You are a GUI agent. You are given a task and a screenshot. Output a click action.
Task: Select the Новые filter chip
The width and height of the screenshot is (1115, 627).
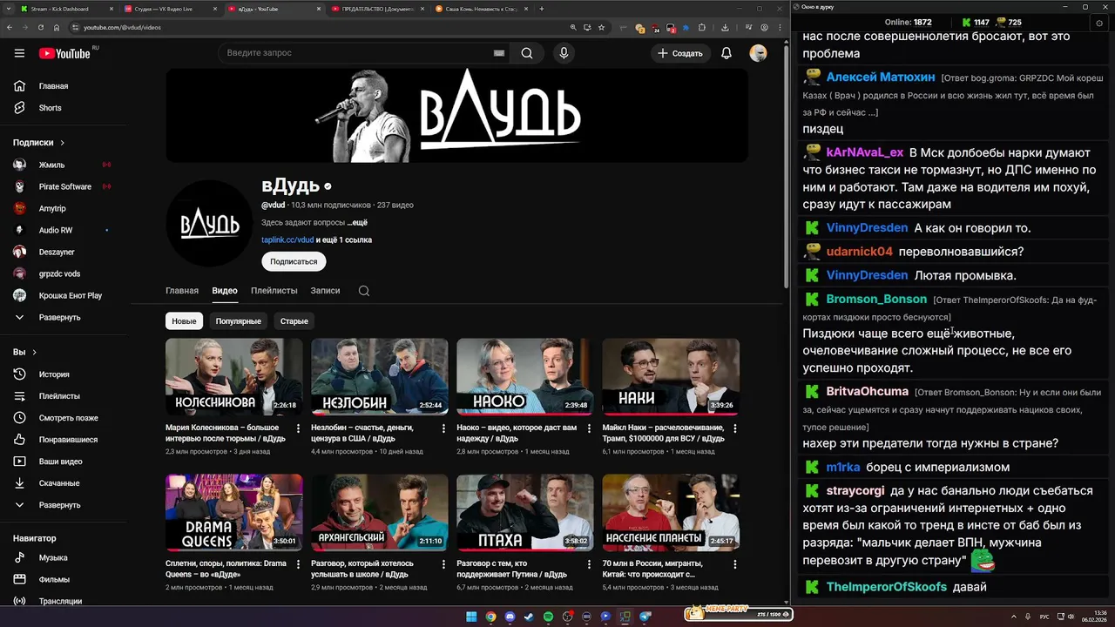184,321
